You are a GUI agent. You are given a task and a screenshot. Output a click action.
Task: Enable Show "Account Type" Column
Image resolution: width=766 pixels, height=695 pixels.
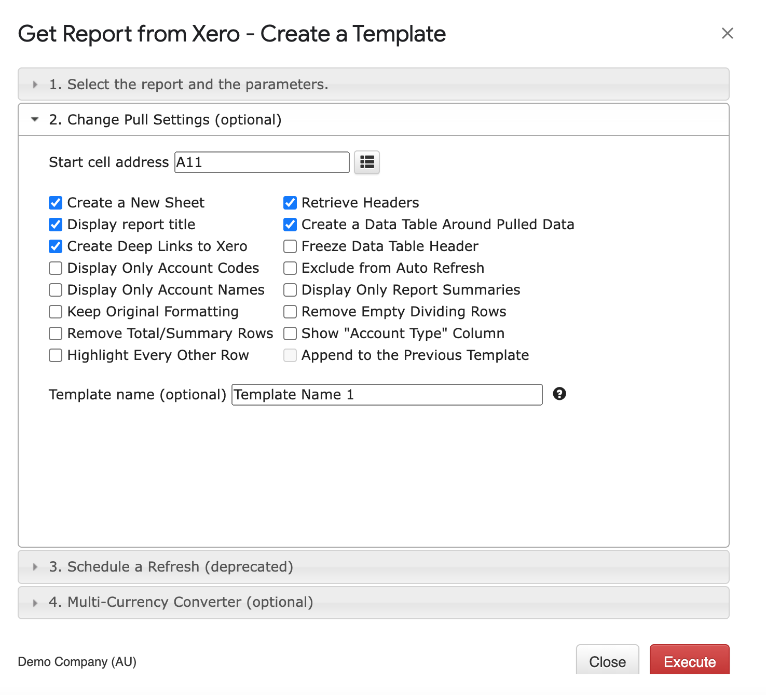point(290,333)
